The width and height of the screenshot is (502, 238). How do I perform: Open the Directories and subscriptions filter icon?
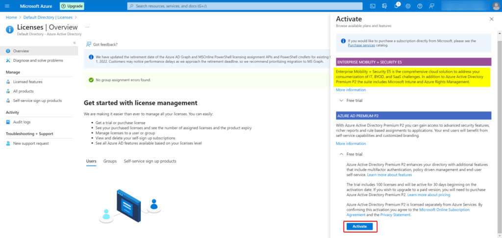point(384,6)
